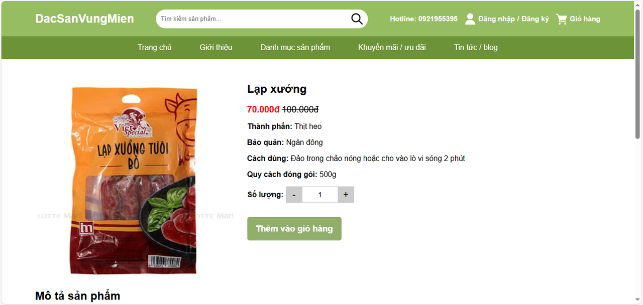Click the user account silhouette icon
The image size is (643, 305).
click(x=470, y=19)
